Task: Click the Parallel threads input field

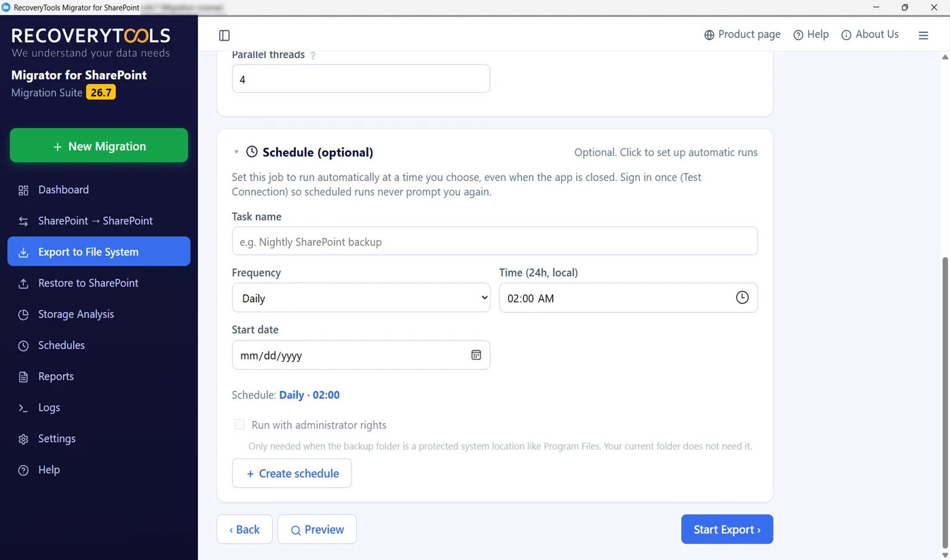Action: 361,79
